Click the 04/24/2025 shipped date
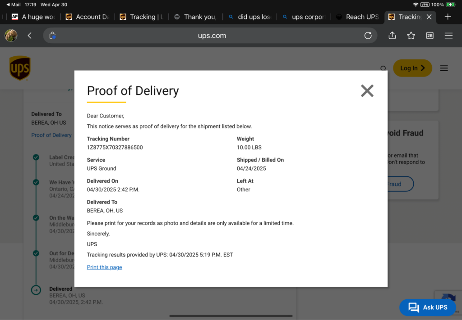 (x=251, y=169)
